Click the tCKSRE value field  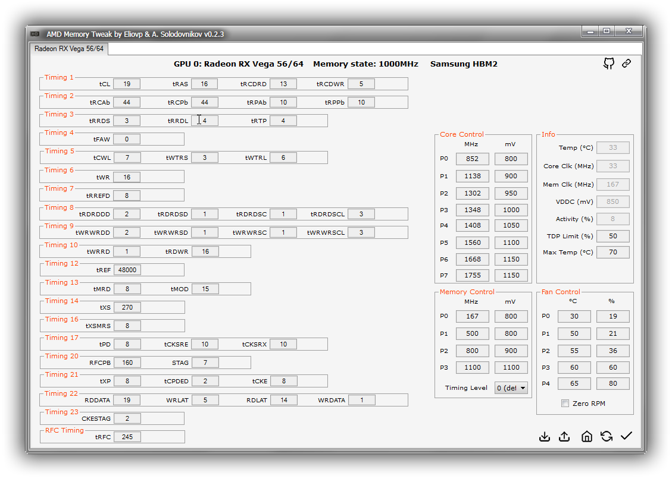click(205, 344)
